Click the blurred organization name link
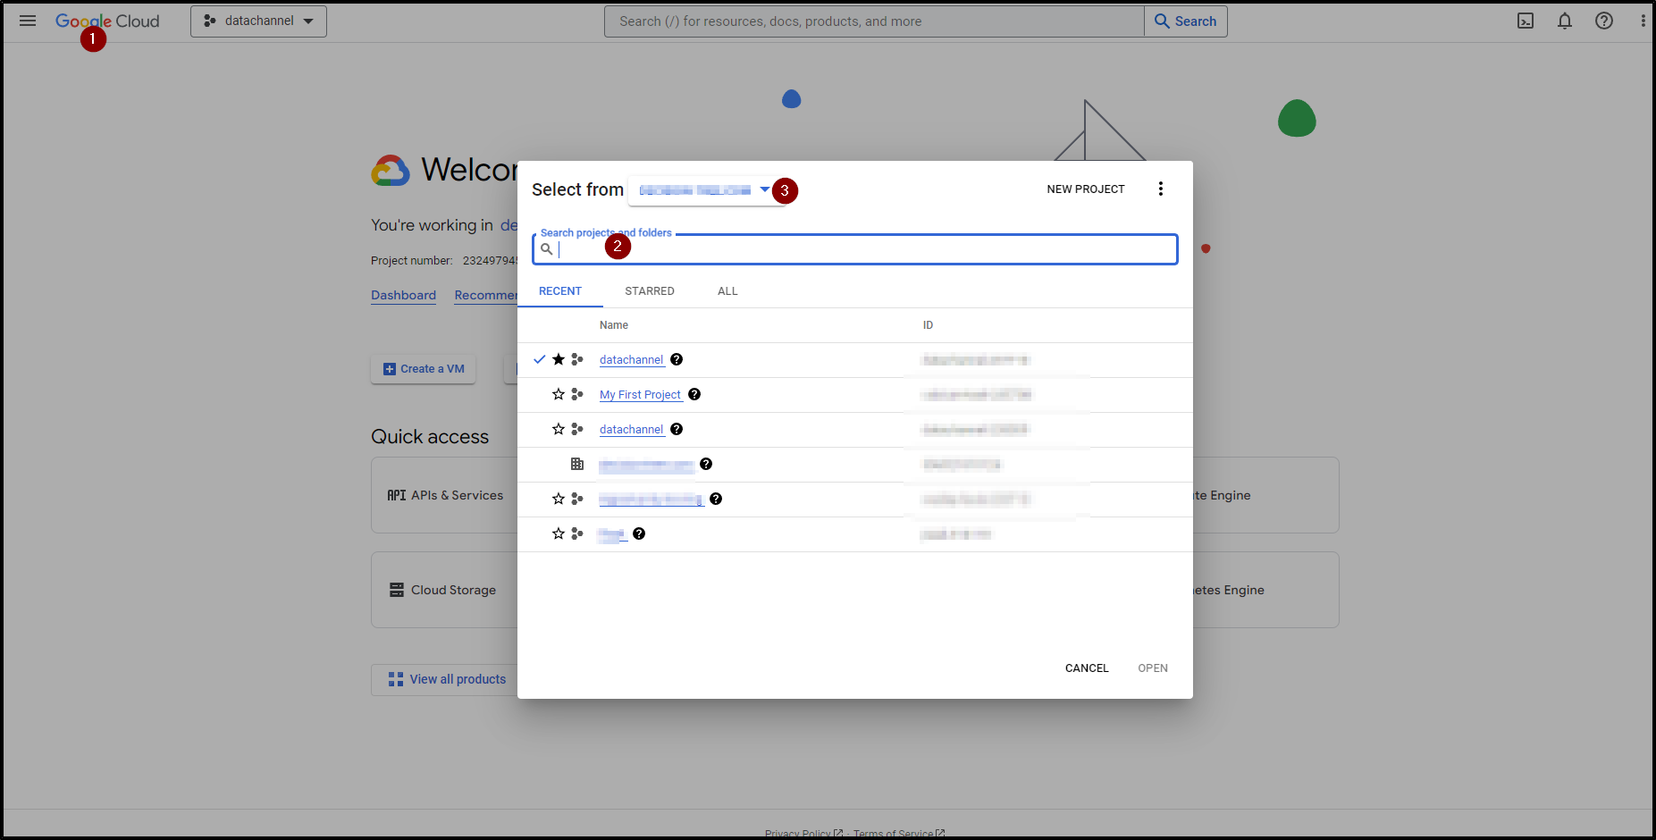Screen dimensions: 1656x840 [x=646, y=465]
